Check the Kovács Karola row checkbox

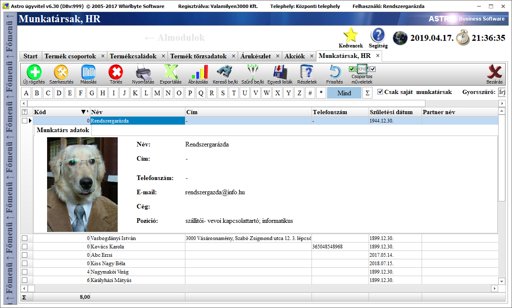pyautogui.click(x=24, y=247)
